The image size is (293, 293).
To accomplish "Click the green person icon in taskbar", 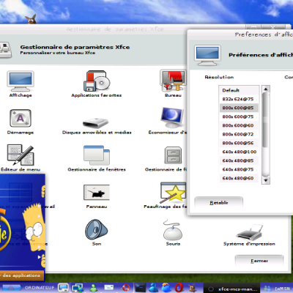I will [94, 288].
